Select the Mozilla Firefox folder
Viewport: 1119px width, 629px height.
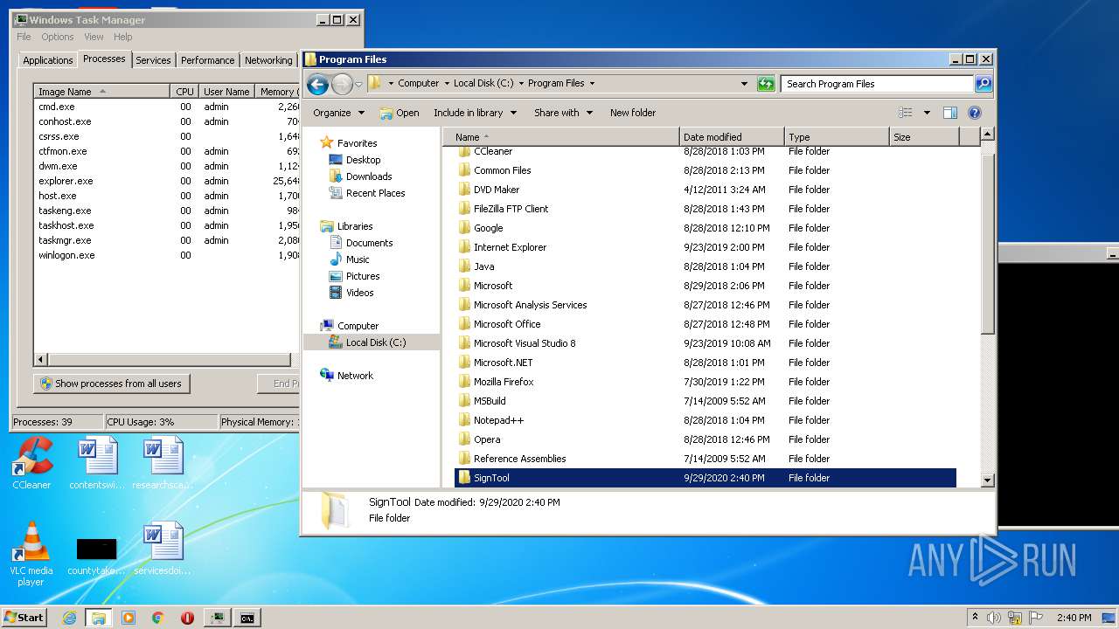[x=706, y=382]
